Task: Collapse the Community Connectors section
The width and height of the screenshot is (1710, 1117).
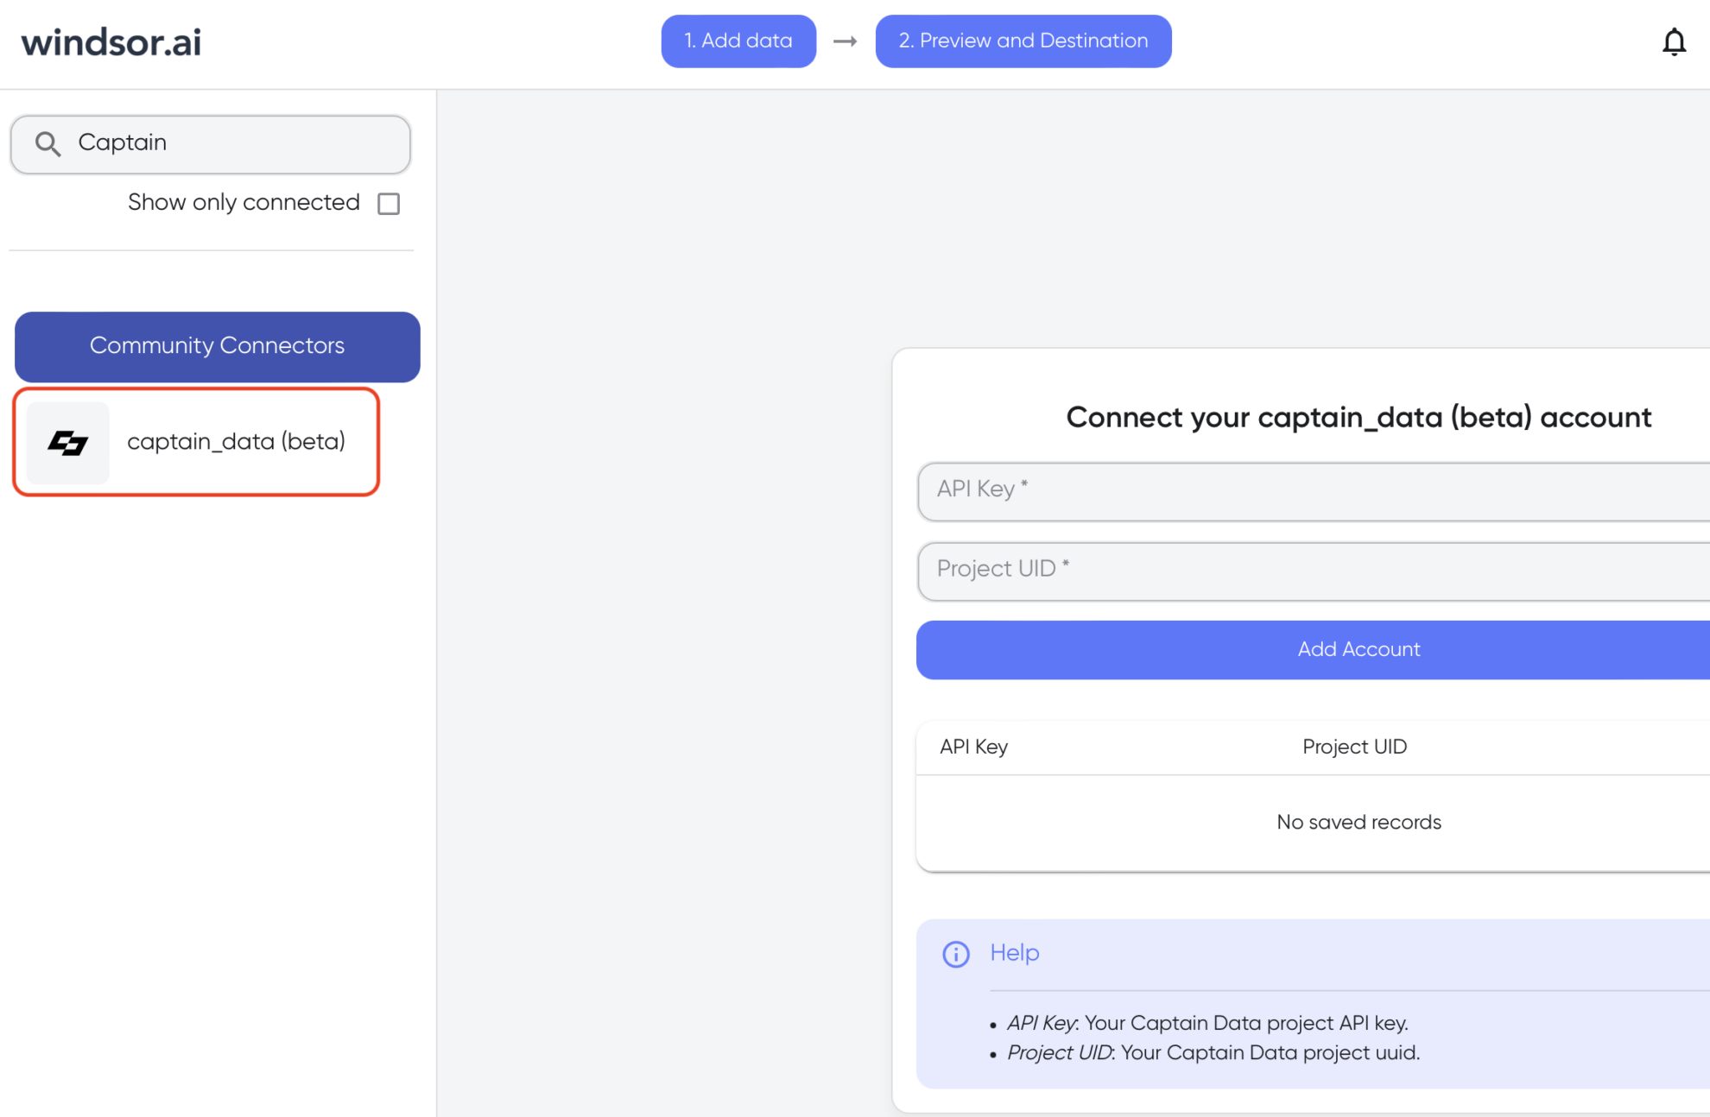Action: pyautogui.click(x=217, y=346)
